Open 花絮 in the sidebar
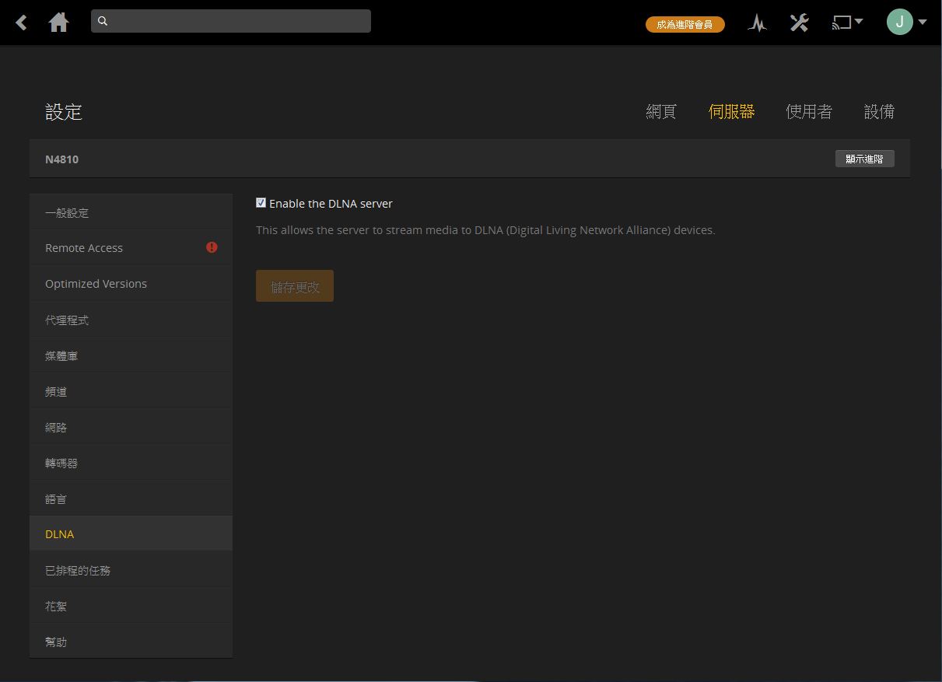Image resolution: width=942 pixels, height=682 pixels. [131, 606]
